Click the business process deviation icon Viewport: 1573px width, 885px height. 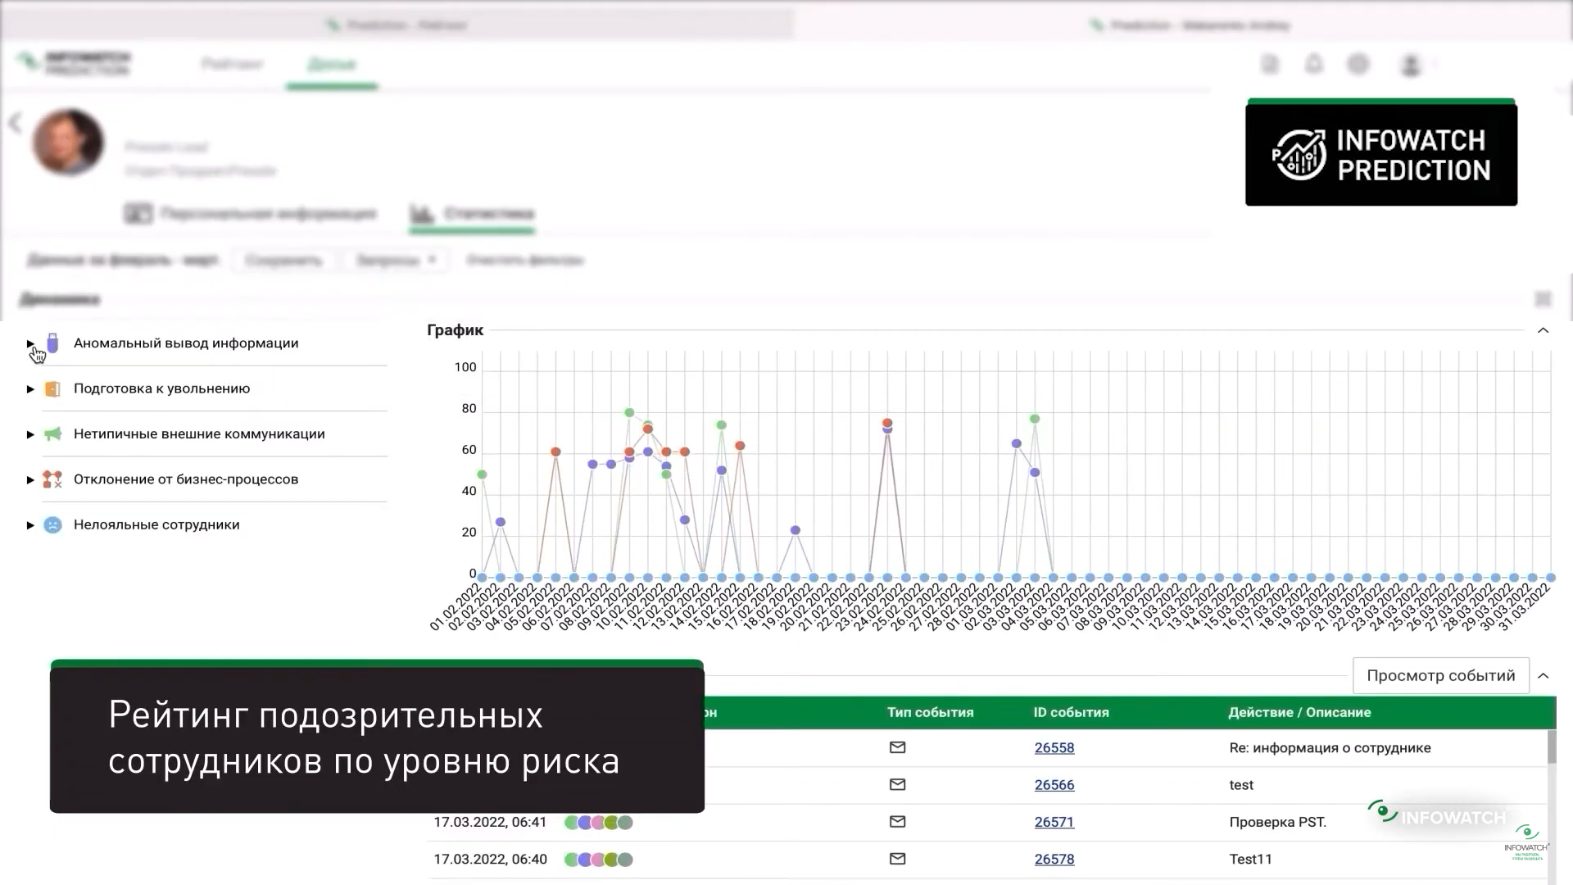point(52,479)
